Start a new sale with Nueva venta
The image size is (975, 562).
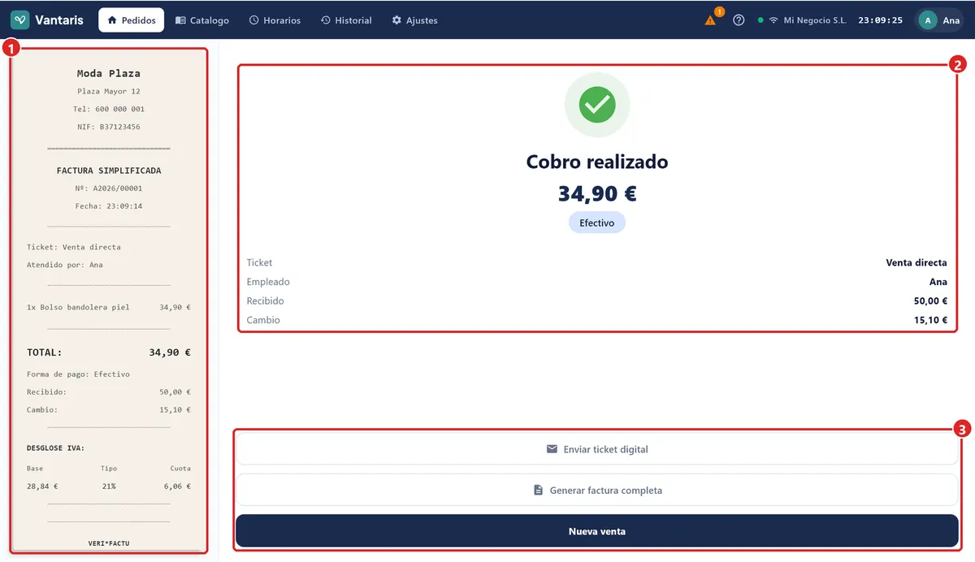[x=597, y=531]
